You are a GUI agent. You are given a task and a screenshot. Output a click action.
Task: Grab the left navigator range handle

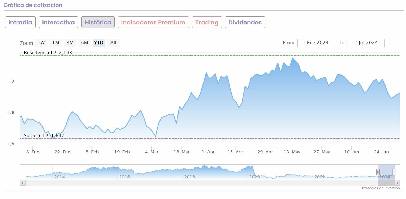pyautogui.click(x=378, y=172)
